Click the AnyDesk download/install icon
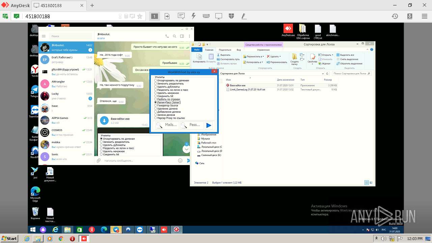432x243 pixels. pyautogui.click(x=410, y=16)
